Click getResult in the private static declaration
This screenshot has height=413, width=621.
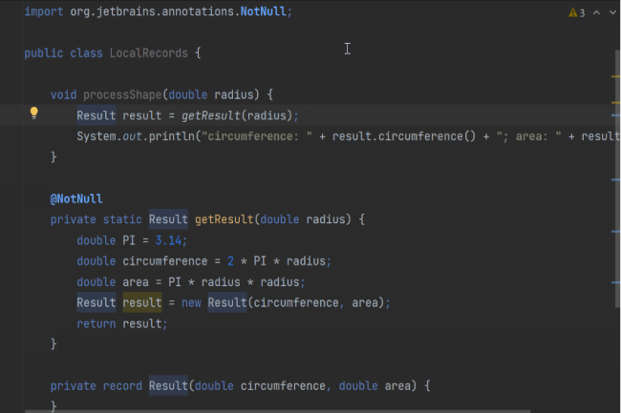[223, 219]
